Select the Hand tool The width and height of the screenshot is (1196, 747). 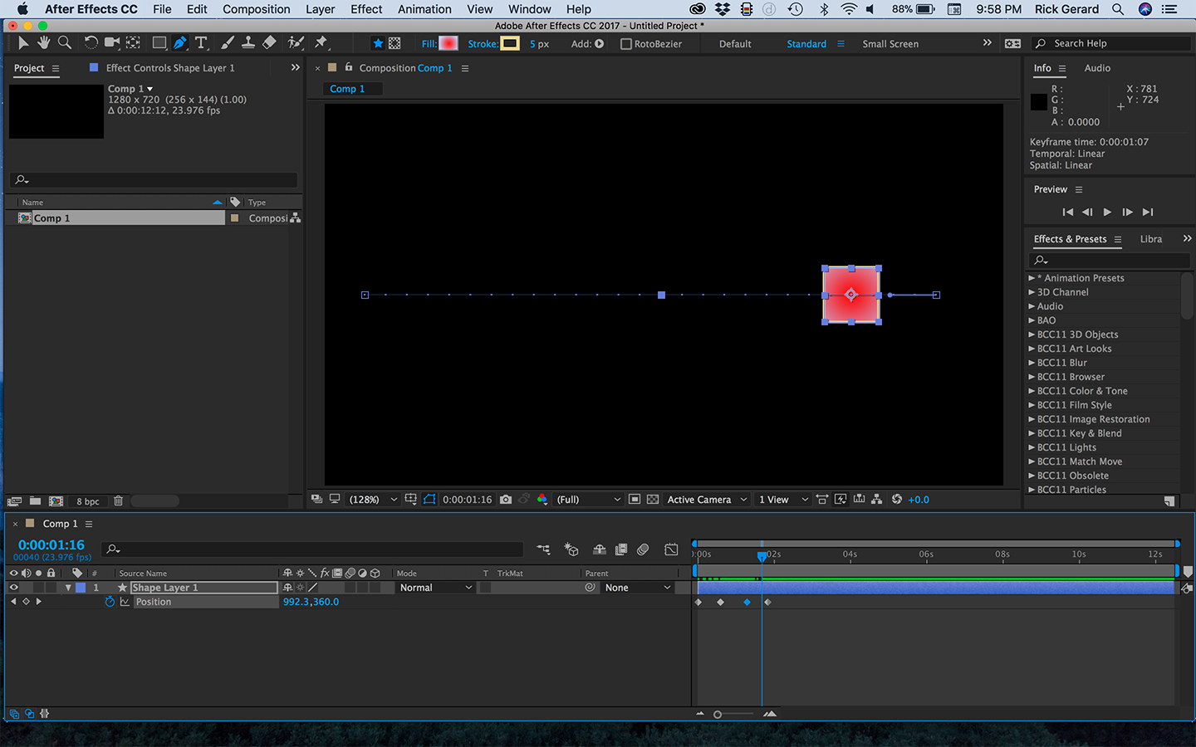[x=43, y=43]
